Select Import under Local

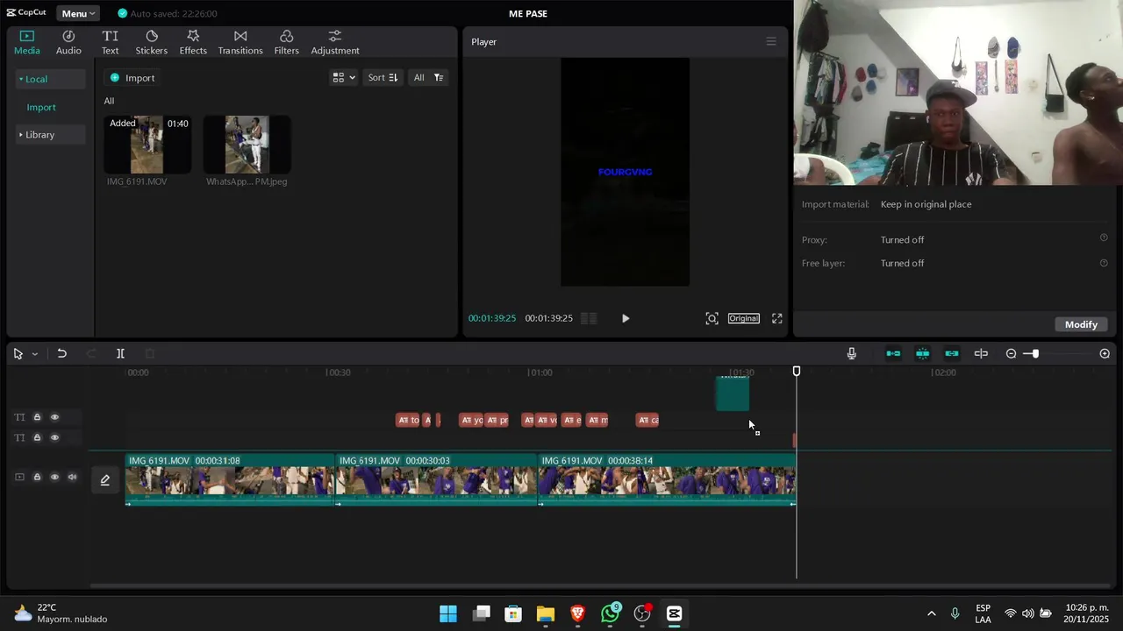tap(41, 107)
